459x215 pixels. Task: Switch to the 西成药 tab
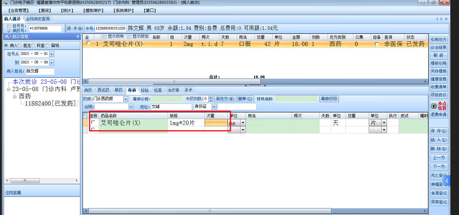[103, 90]
